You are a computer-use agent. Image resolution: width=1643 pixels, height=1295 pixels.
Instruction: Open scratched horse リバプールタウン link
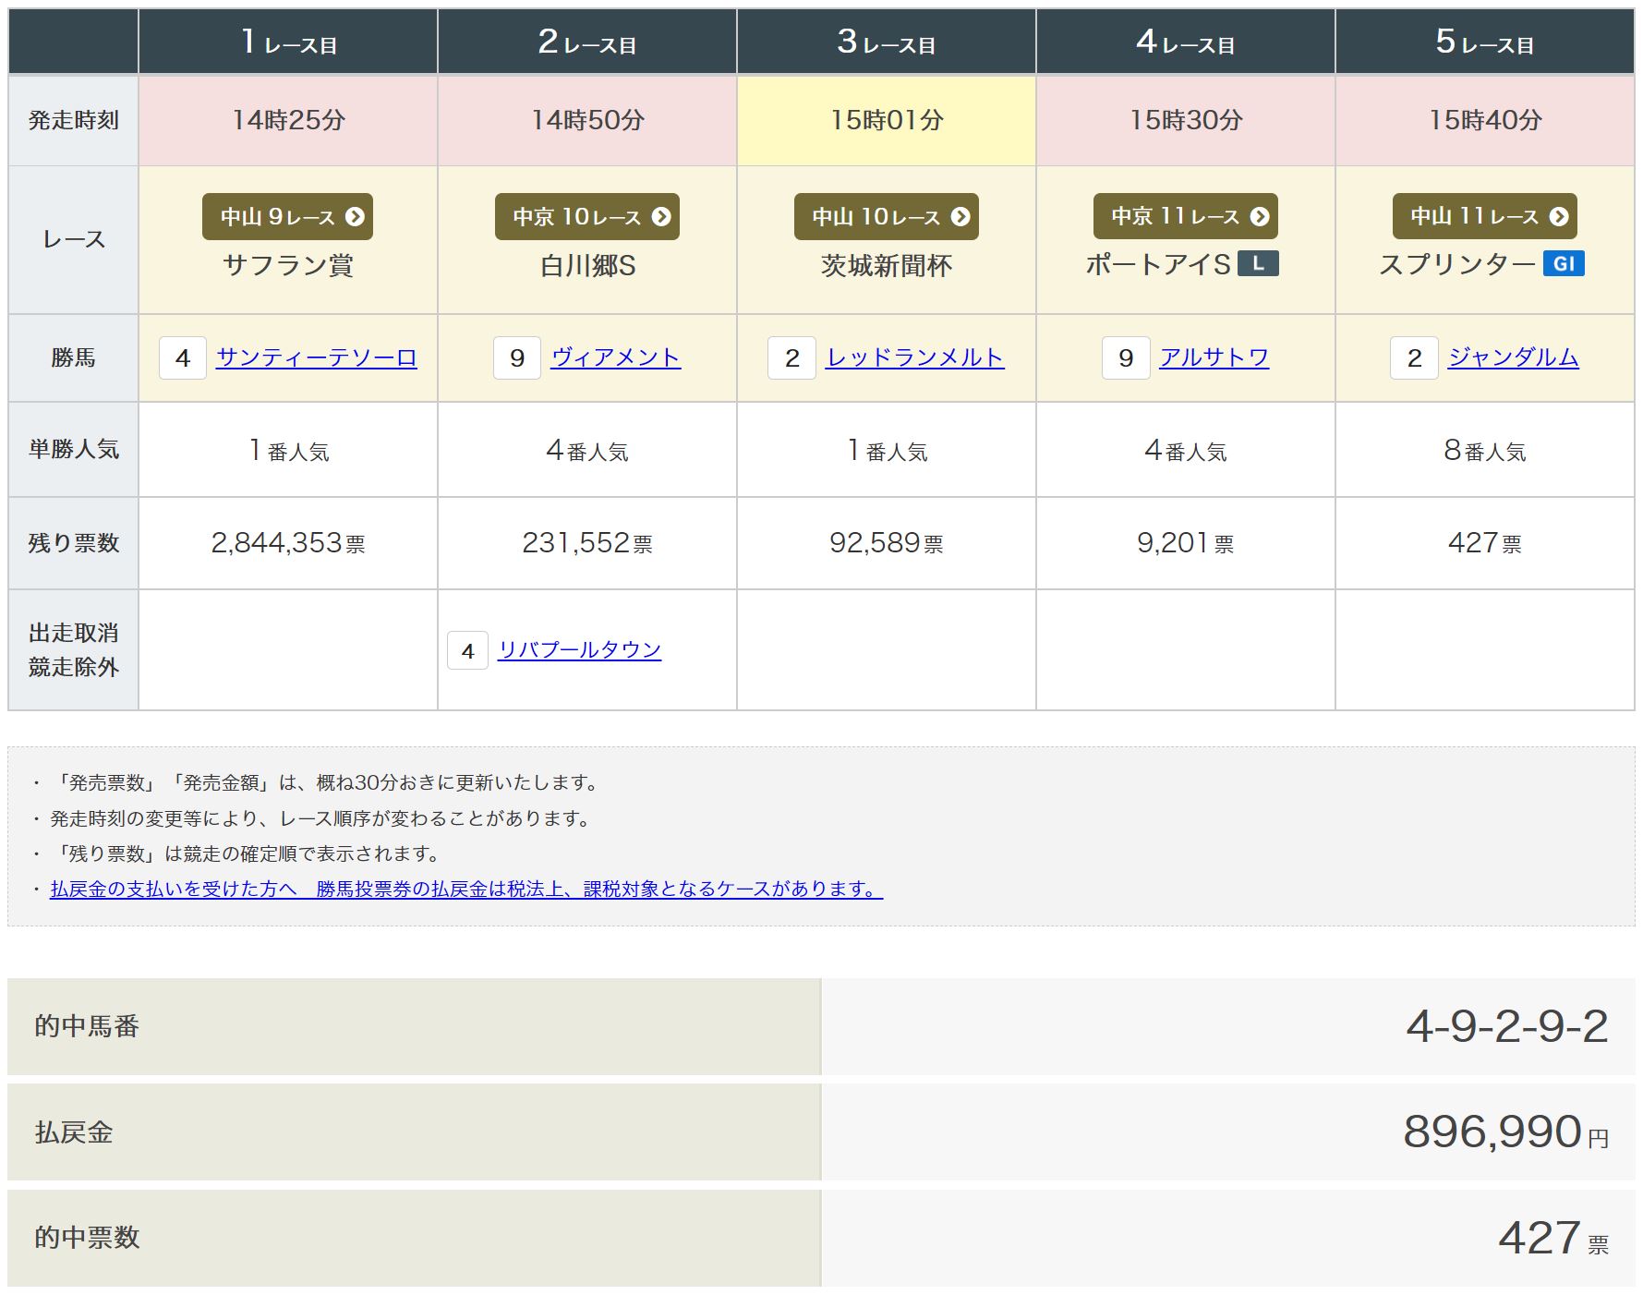point(579,650)
